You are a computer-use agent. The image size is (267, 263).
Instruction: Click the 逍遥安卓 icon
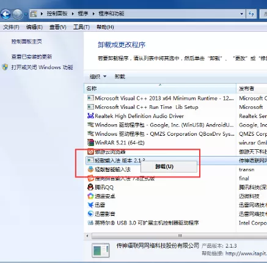(90, 196)
